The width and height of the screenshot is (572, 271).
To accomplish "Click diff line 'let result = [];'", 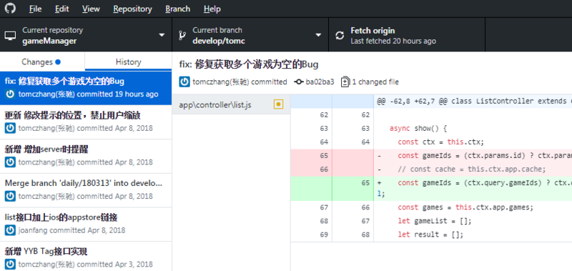I will click(431, 234).
